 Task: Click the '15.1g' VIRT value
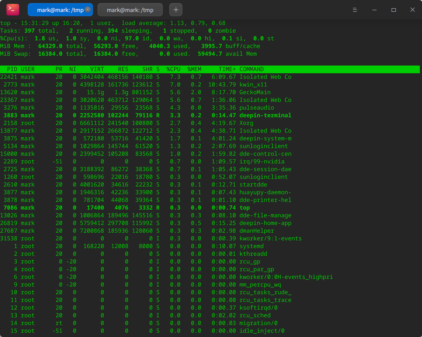pos(95,92)
